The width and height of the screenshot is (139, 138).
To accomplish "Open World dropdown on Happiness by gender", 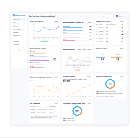I will point(122,49).
